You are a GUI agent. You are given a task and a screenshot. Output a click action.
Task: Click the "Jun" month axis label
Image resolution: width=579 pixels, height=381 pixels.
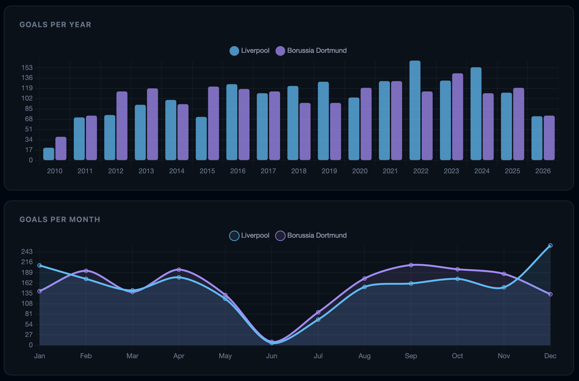[272, 356]
